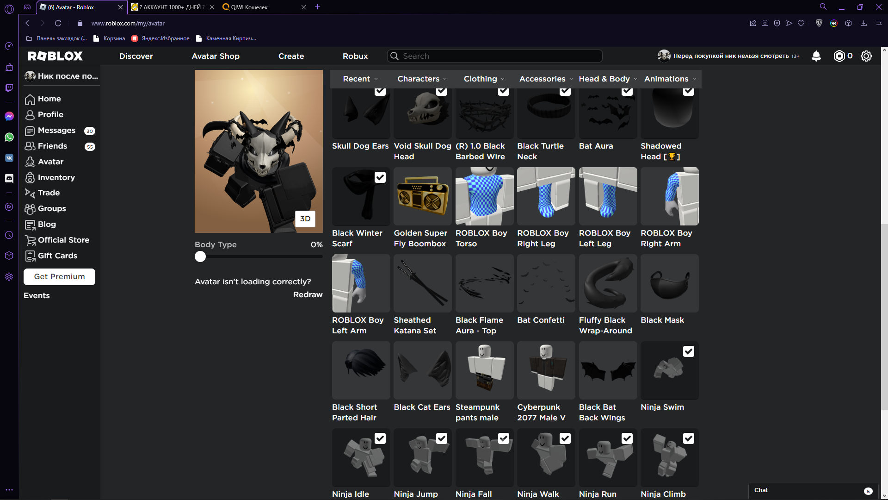Open WhatsApp in the browser sidebar
Viewport: 888px width, 500px height.
pyautogui.click(x=9, y=137)
